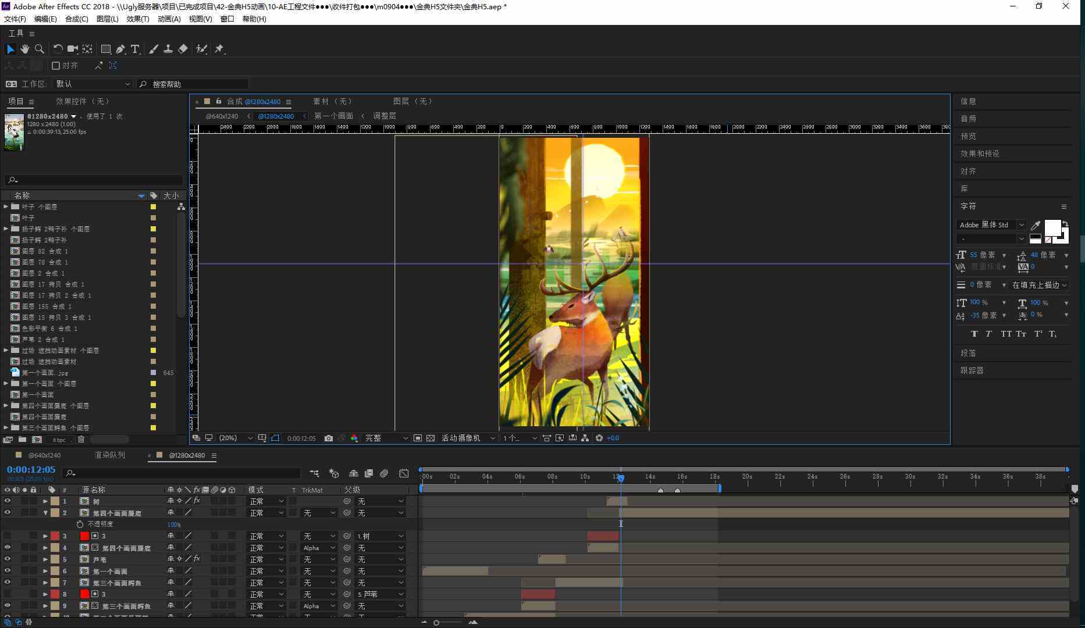Select the Roto Brush tool

pos(201,49)
